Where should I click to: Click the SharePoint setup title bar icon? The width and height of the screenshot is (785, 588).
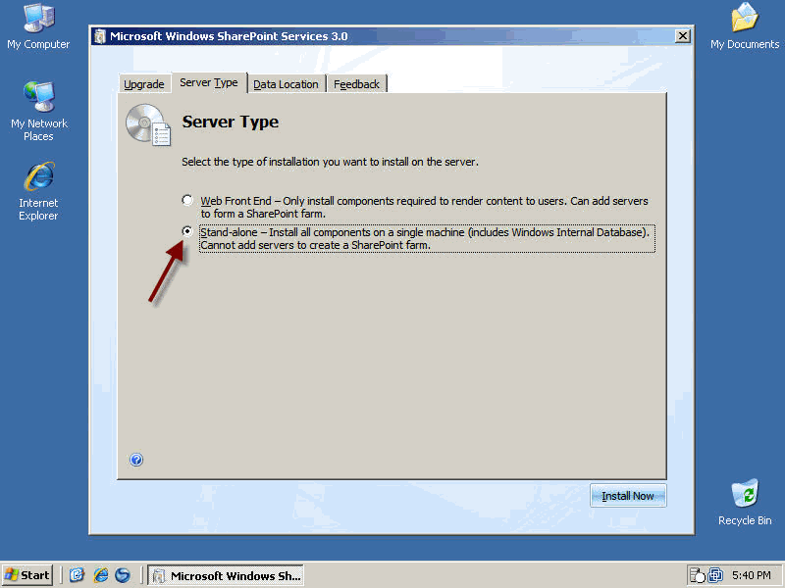point(100,36)
